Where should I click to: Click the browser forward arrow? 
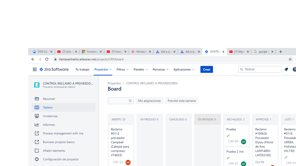[40, 59]
